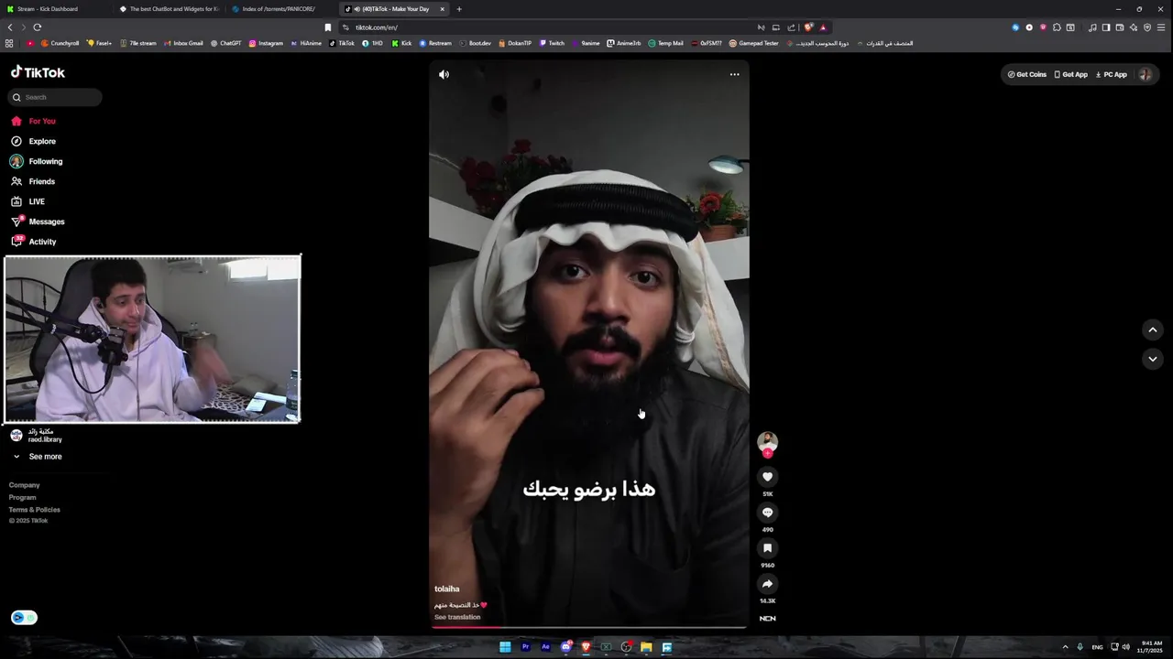Like the video with the heart icon

(768, 477)
